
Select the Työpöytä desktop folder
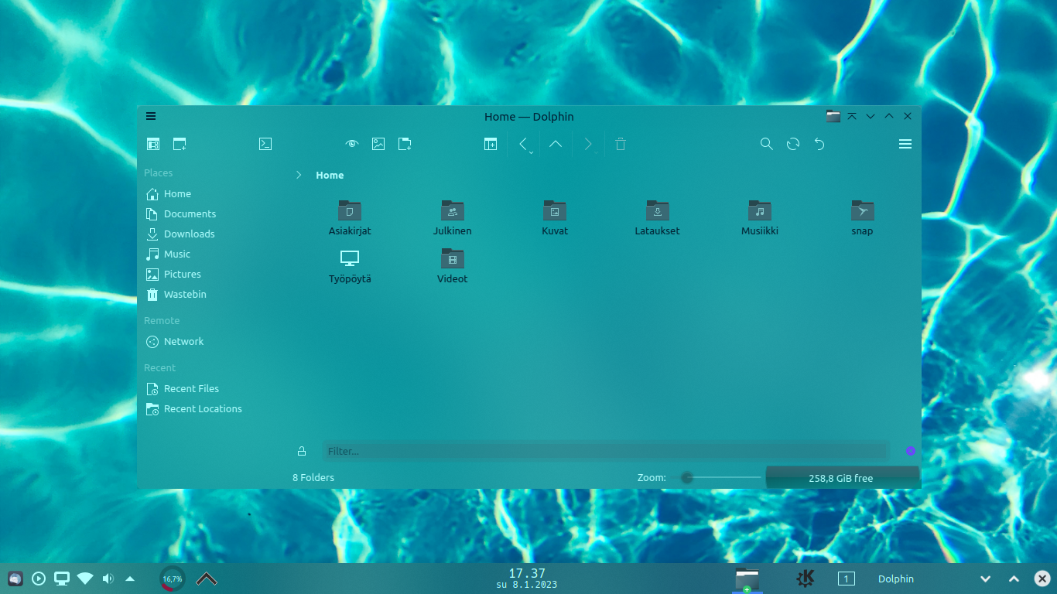click(350, 266)
